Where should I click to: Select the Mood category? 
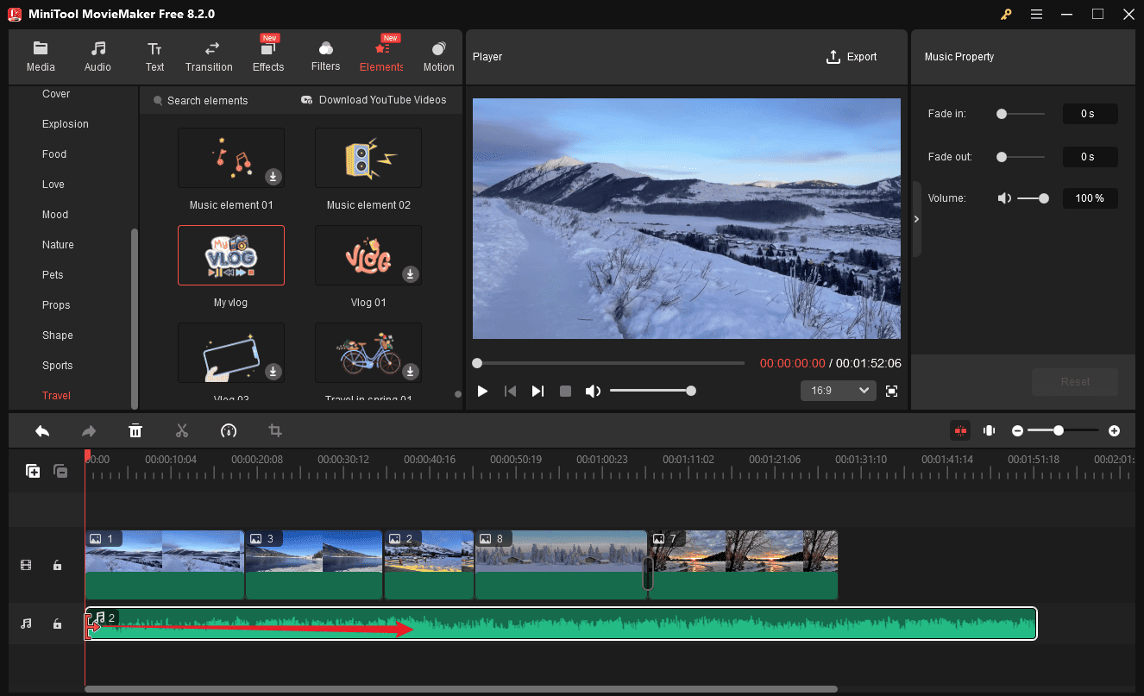pos(55,215)
